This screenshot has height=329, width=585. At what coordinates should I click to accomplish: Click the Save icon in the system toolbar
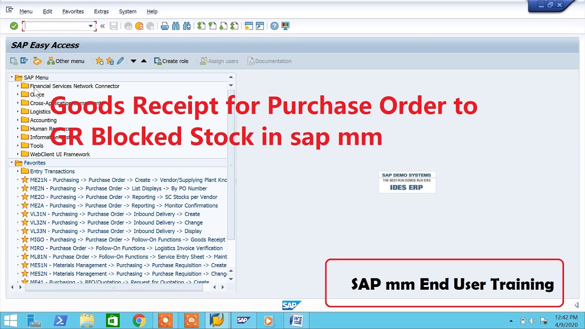point(113,26)
